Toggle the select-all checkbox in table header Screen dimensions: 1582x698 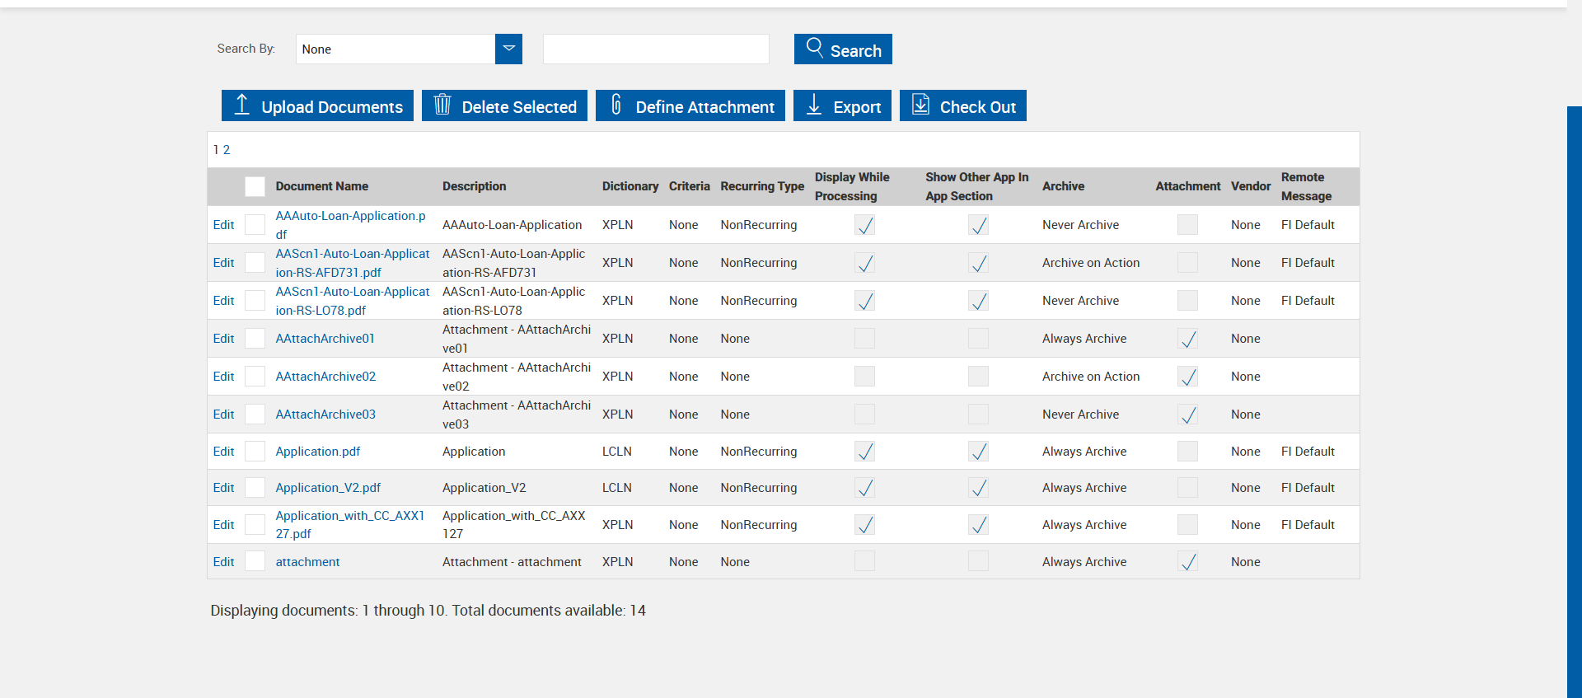(x=255, y=186)
